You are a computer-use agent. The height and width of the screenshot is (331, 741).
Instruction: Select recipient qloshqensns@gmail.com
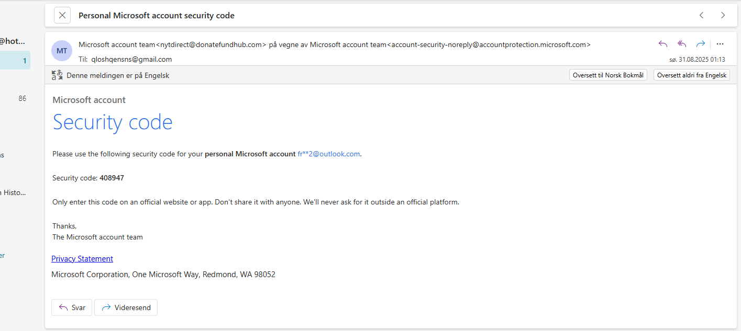(x=131, y=59)
